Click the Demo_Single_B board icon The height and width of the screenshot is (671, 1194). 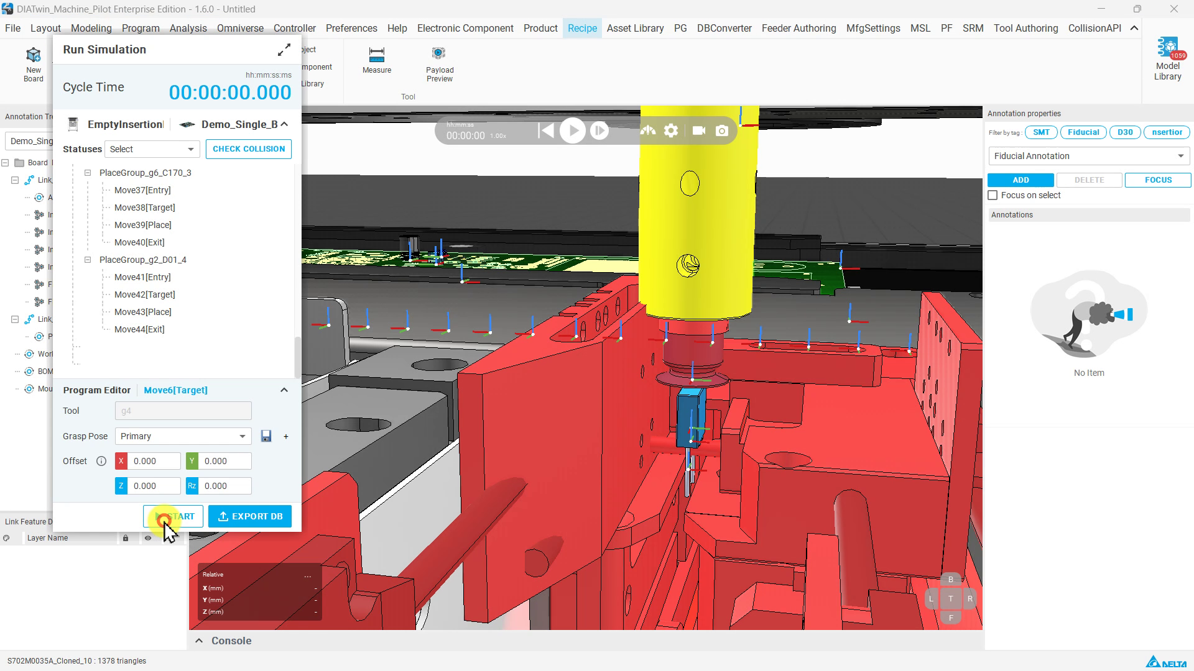[x=187, y=124]
